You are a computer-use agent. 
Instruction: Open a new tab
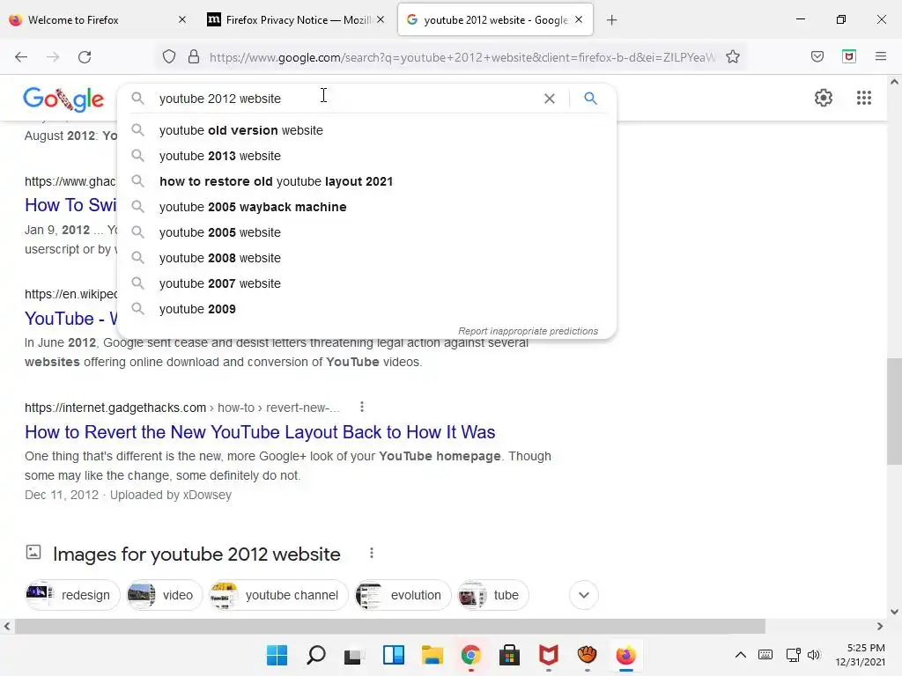[611, 20]
